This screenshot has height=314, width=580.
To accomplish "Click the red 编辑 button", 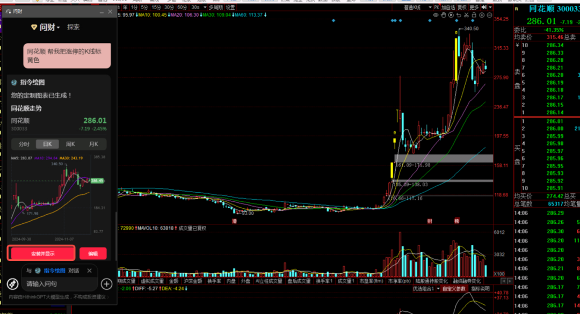I will [93, 253].
